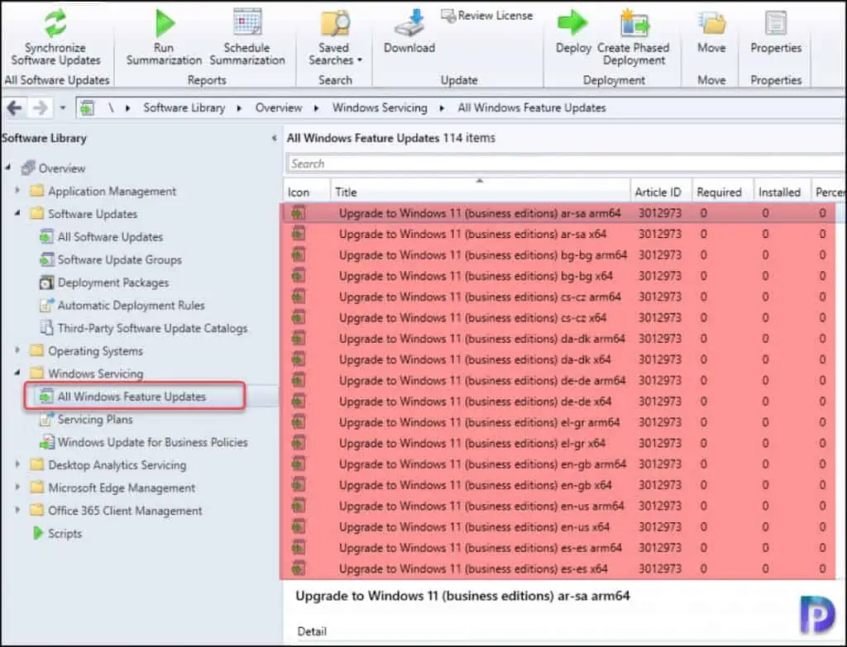
Task: Expand Office 365 Client Management node
Action: (17, 509)
